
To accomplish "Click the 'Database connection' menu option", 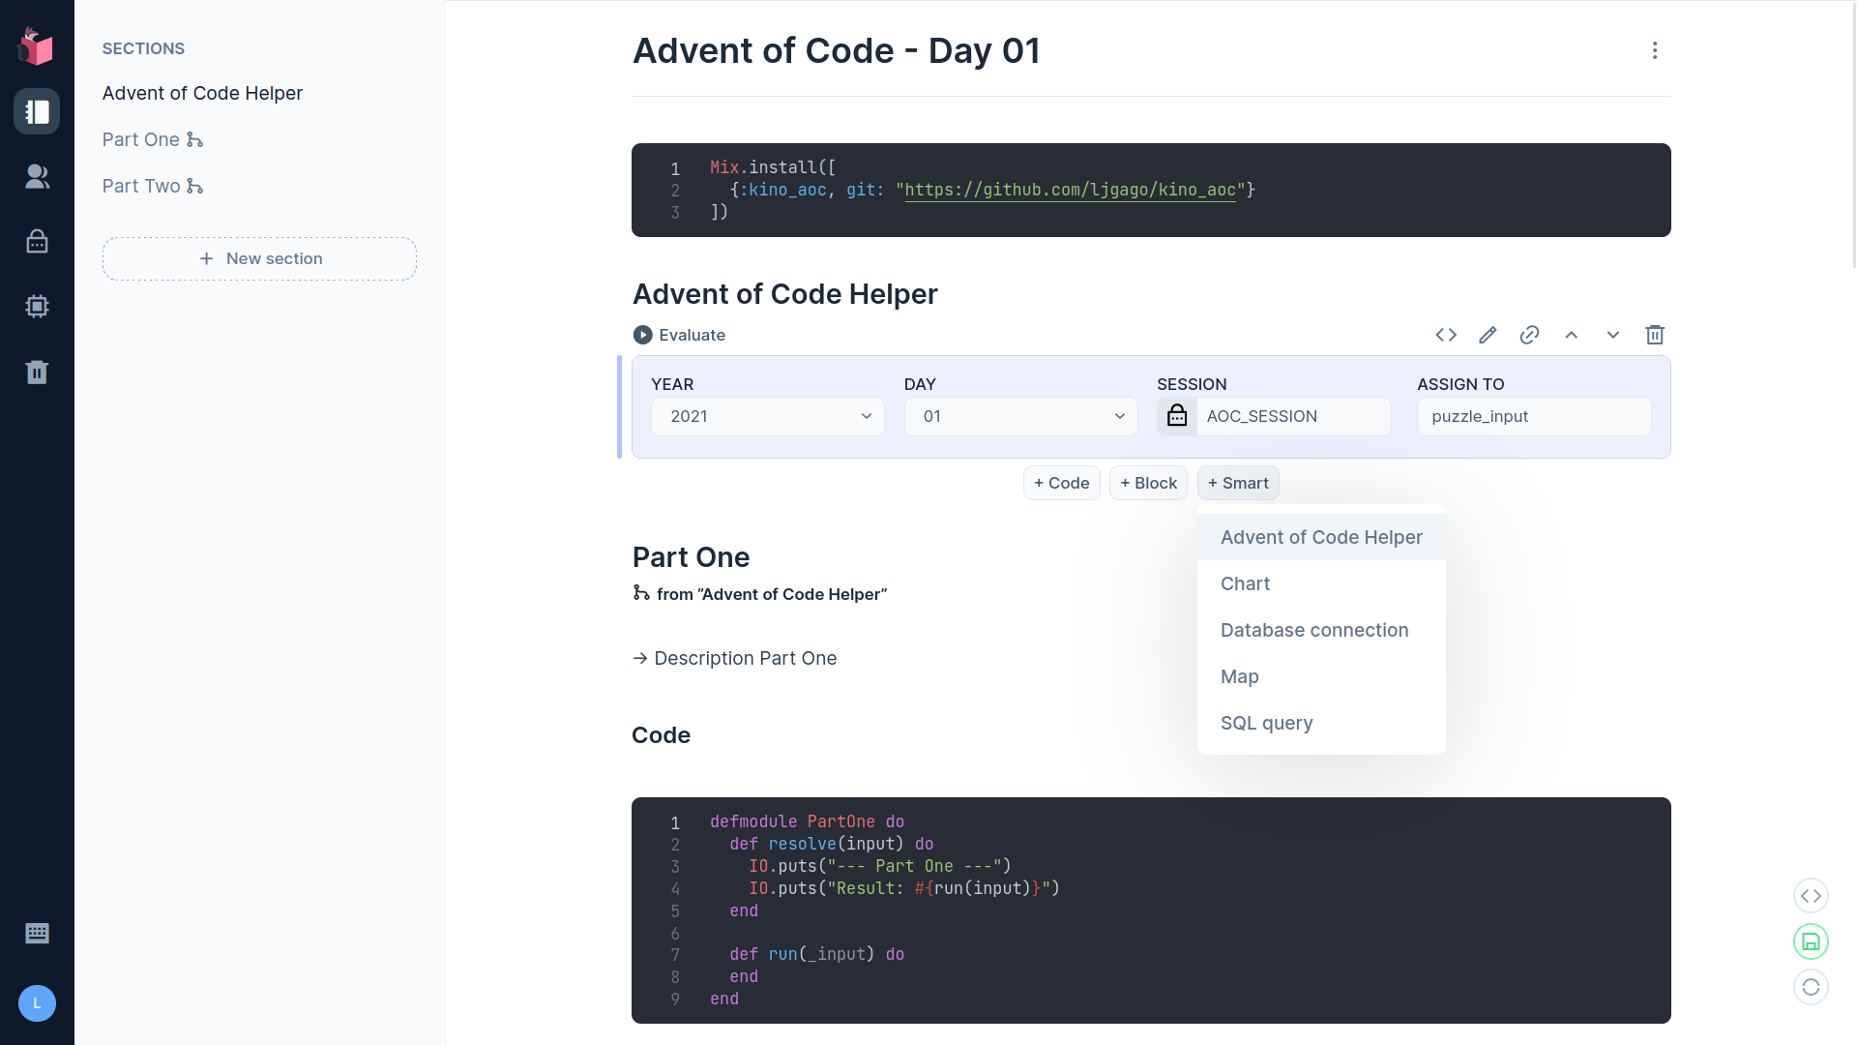I will pyautogui.click(x=1313, y=630).
